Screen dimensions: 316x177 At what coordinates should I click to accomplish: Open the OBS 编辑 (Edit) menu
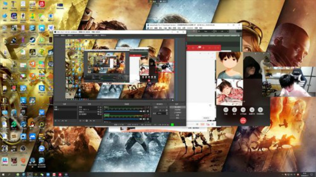[63, 35]
